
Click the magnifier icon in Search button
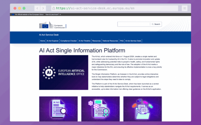click(x=153, y=24)
